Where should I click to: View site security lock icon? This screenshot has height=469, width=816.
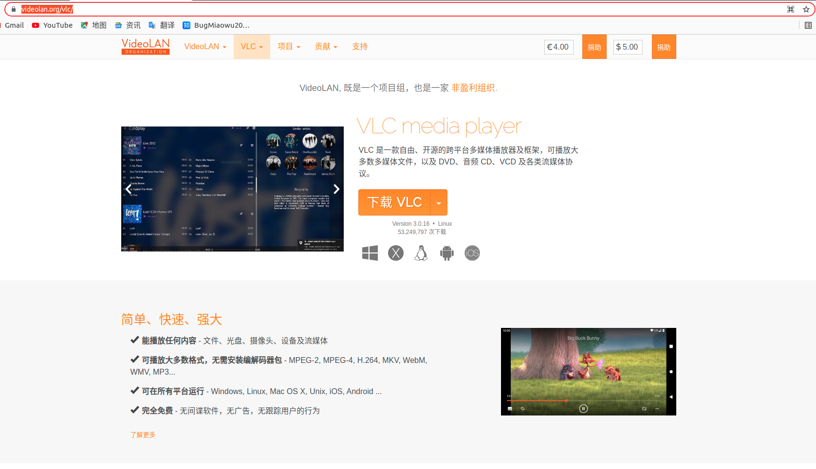14,9
